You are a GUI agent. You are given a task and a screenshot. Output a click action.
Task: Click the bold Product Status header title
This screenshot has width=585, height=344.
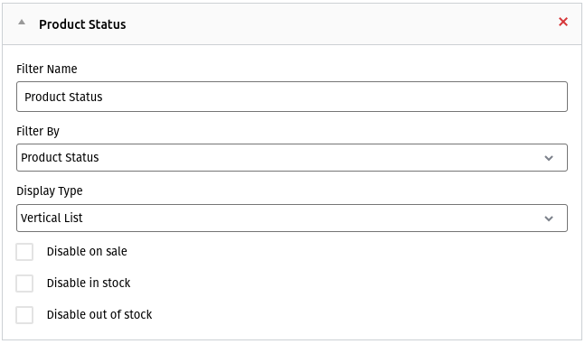(x=82, y=24)
